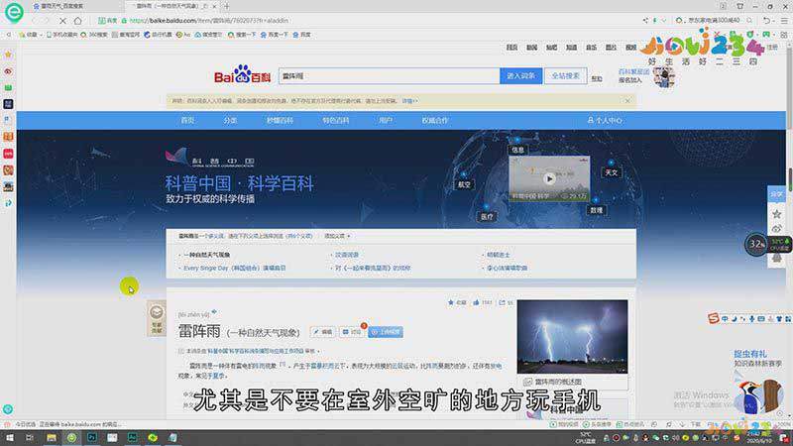Open the 用户 menu item

click(386, 120)
